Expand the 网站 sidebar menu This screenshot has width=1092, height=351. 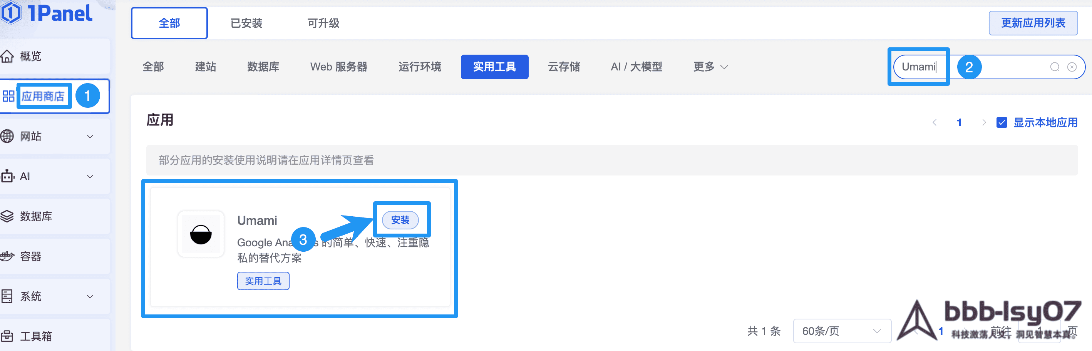coord(90,137)
